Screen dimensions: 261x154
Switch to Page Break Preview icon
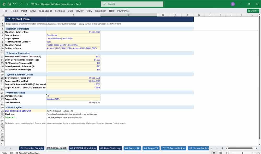pos(228,153)
